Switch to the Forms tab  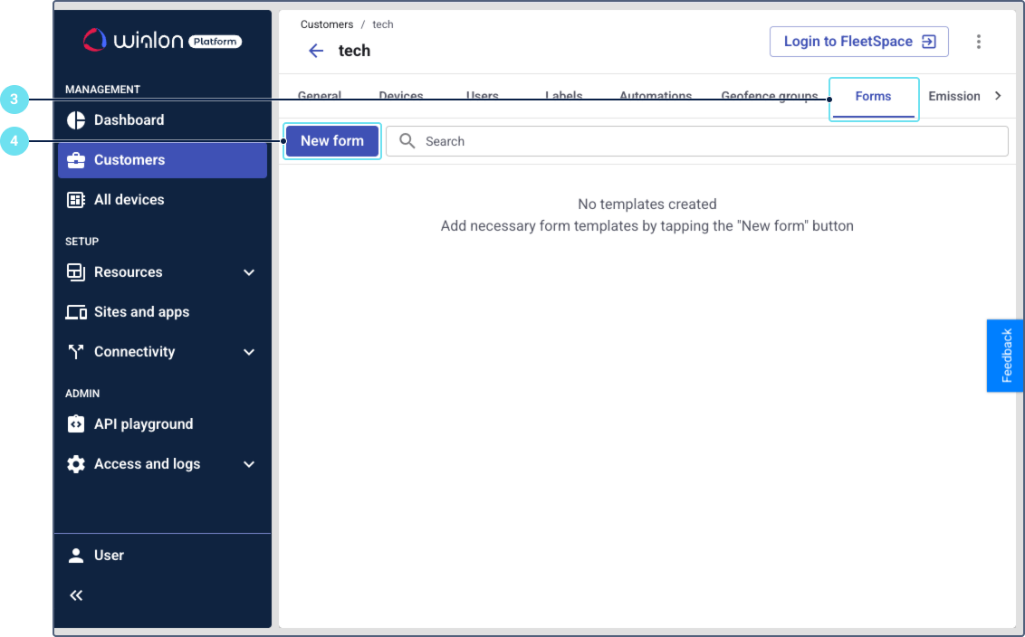pyautogui.click(x=874, y=97)
